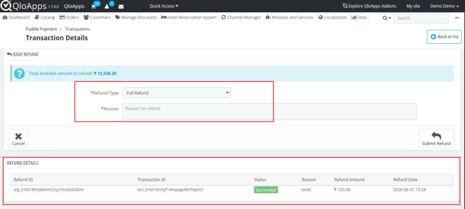The height and width of the screenshot is (209, 465).
Task: Open the Catalog menu
Action: coord(45,18)
